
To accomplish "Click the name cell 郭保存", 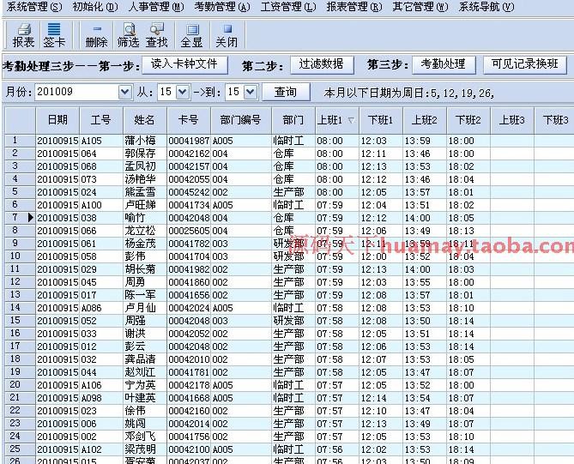I will (145, 154).
